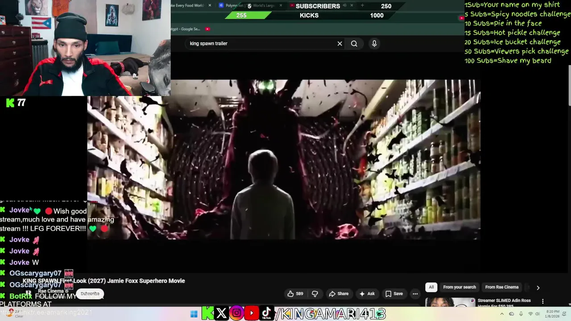Click the King Spawn video player to pause

point(284,160)
